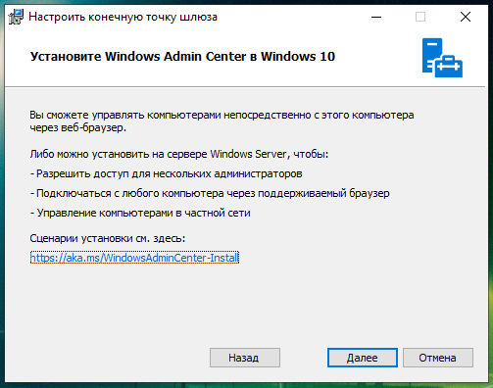Click the desktop wallpaper strip beside the dialog
Screen dimensions: 493x388
[x=489, y=196]
